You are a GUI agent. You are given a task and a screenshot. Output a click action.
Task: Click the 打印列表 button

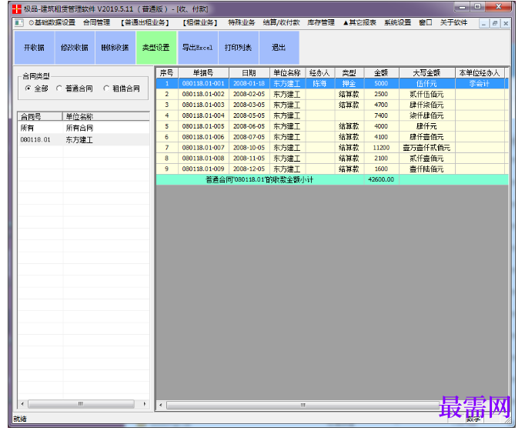click(238, 48)
